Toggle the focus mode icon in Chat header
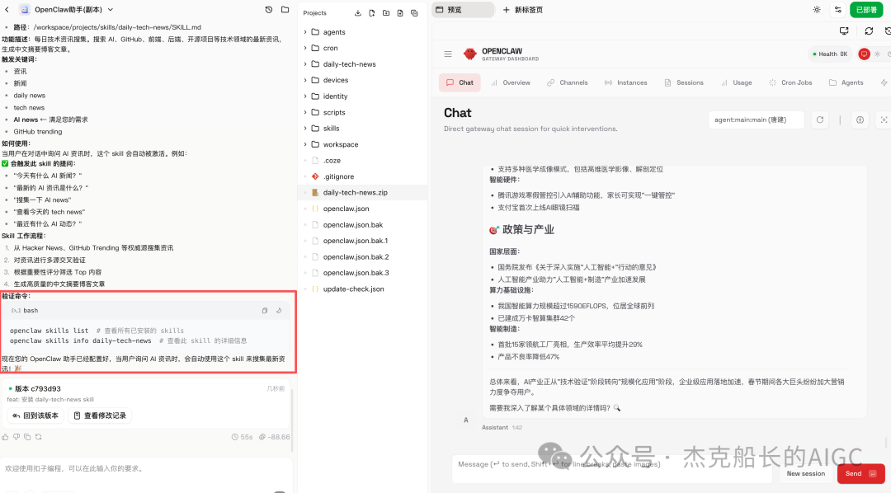Image resolution: width=891 pixels, height=493 pixels. (884, 120)
